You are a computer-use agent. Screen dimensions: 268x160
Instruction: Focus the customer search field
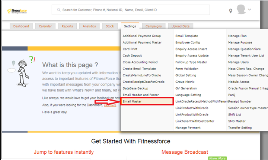coord(131,10)
